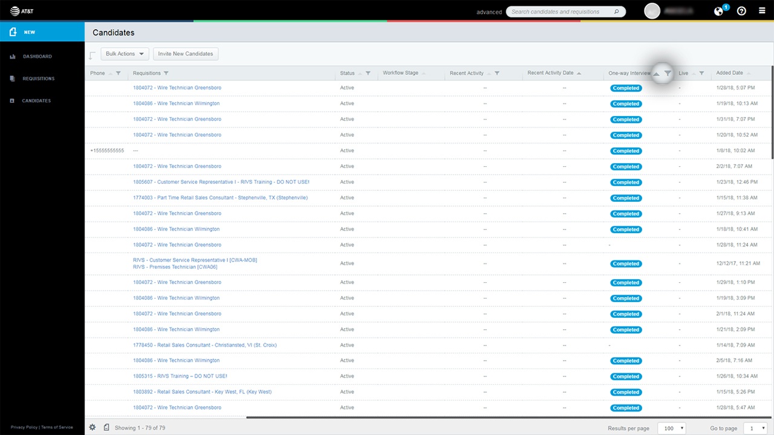Click the NEW document icon in sidebar
Image resolution: width=774 pixels, height=435 pixels.
coord(13,32)
